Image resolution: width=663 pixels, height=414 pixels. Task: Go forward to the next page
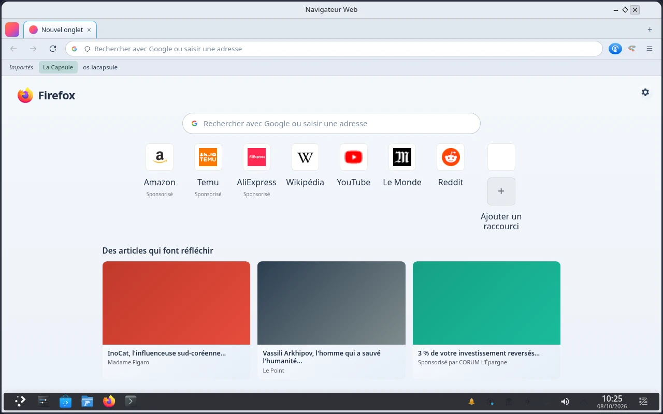pyautogui.click(x=33, y=49)
